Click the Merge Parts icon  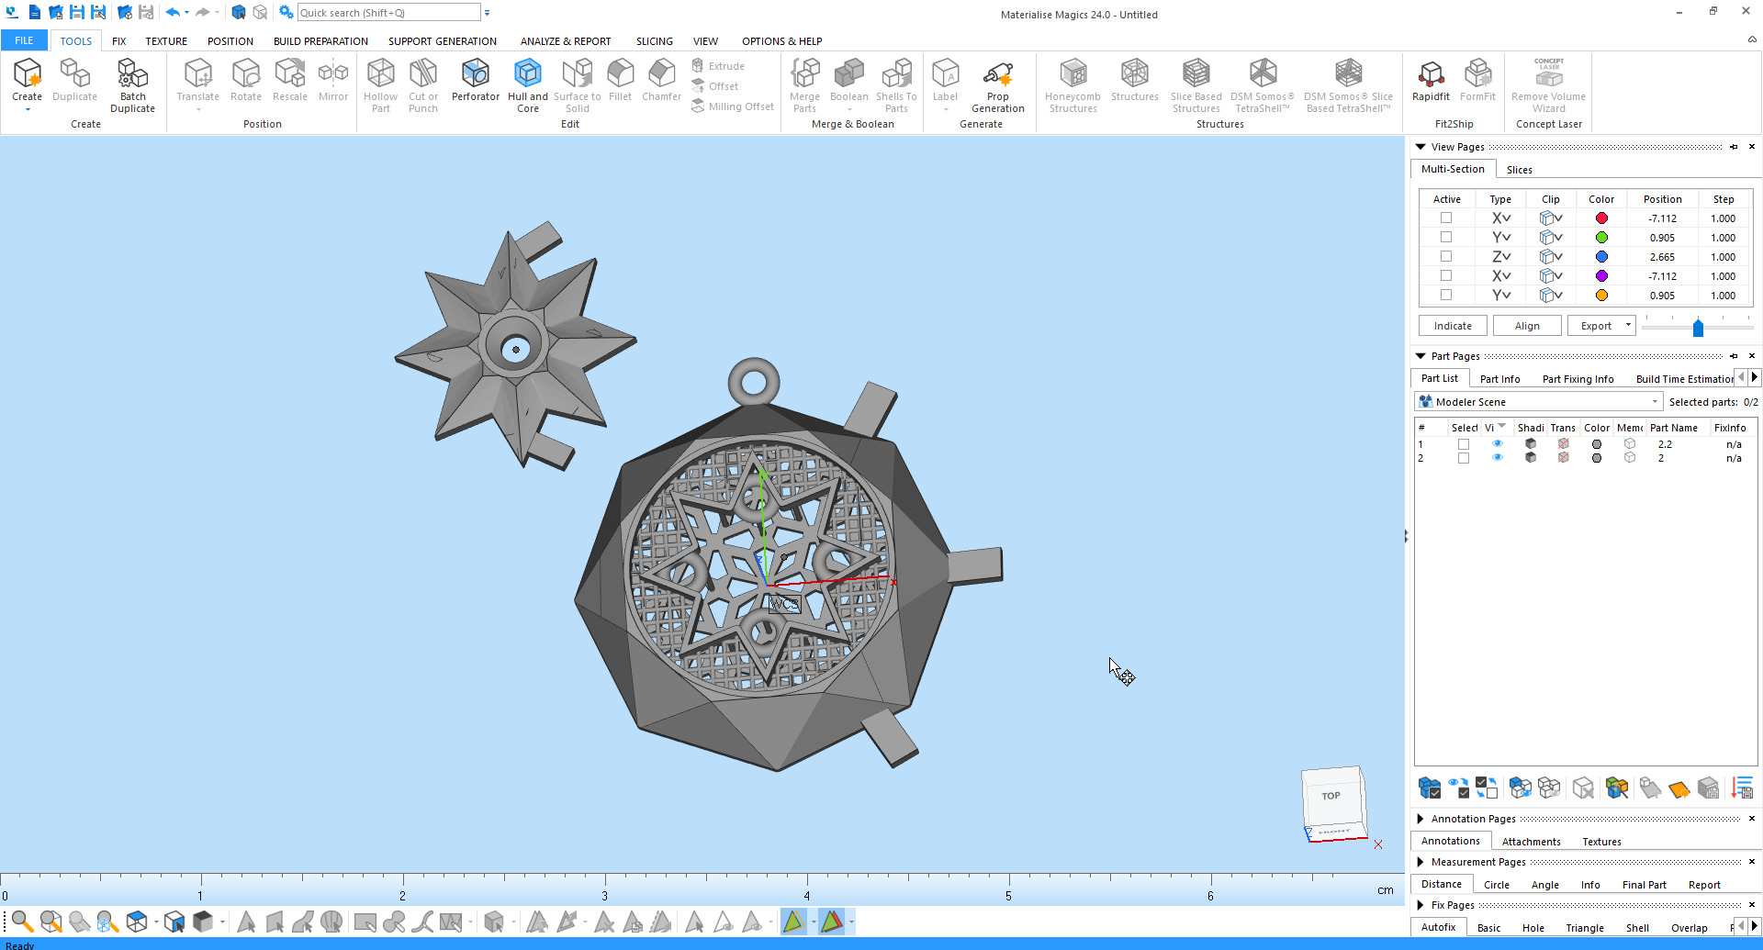coord(804,73)
